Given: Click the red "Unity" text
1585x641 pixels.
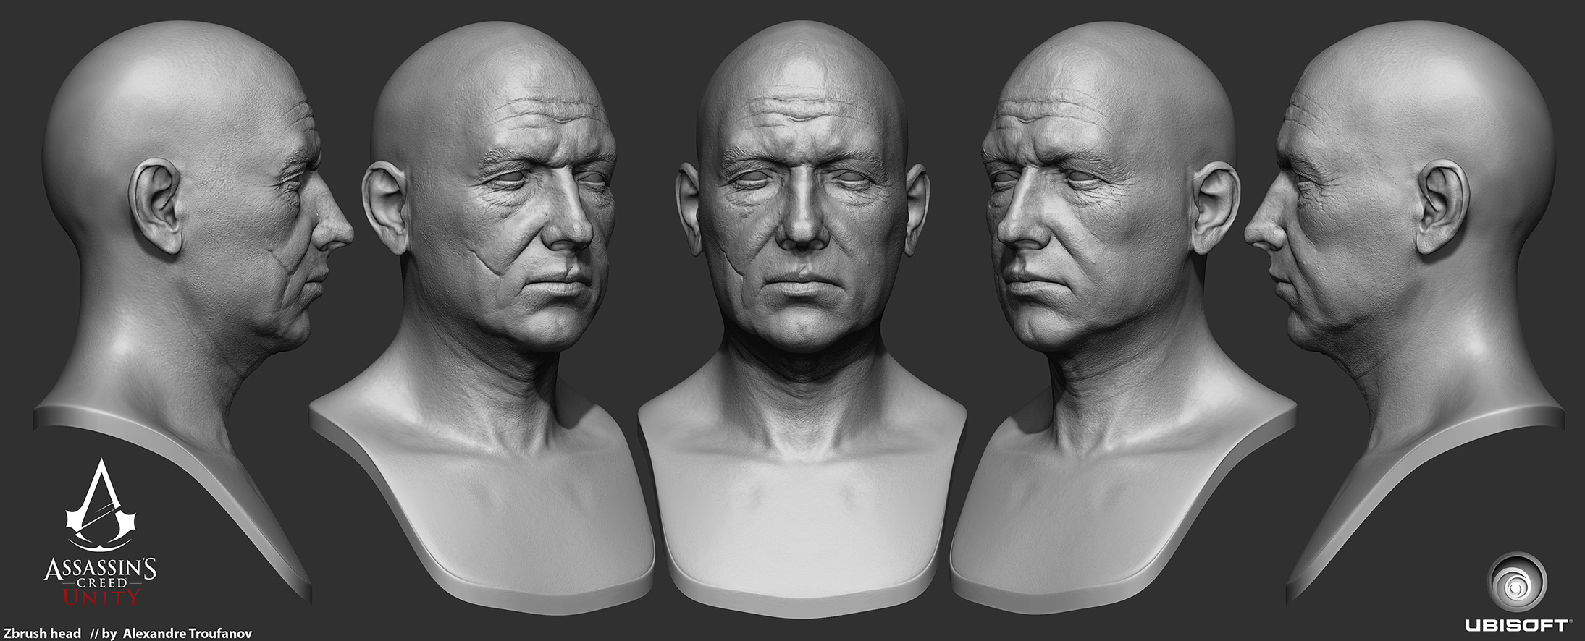Looking at the screenshot, I should click(x=101, y=598).
